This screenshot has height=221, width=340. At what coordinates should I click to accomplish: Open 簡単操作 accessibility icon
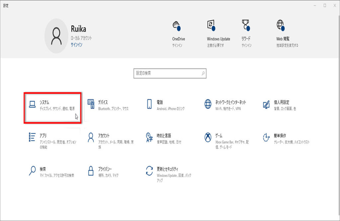[x=266, y=137]
